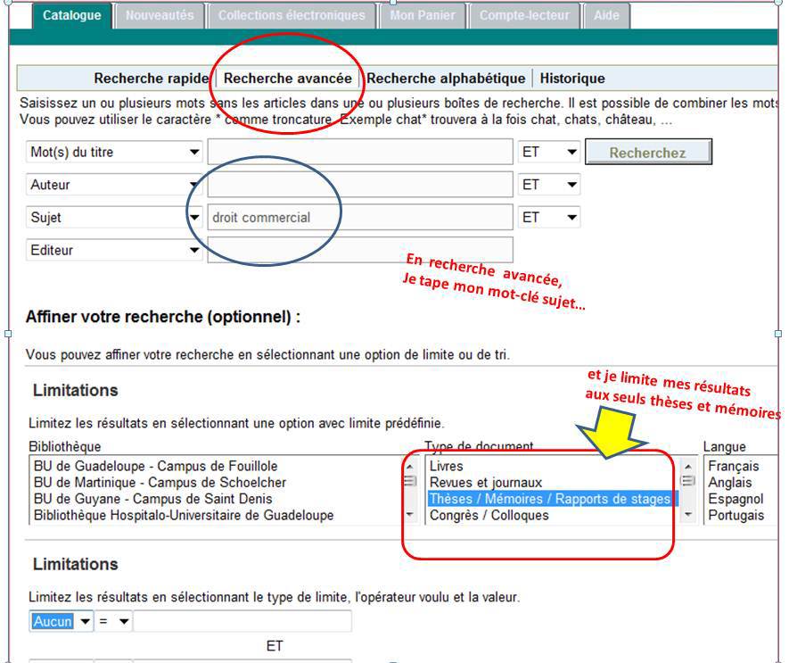The height and width of the screenshot is (663, 789).
Task: Go to the Compte-lecteur tab
Action: click(524, 15)
